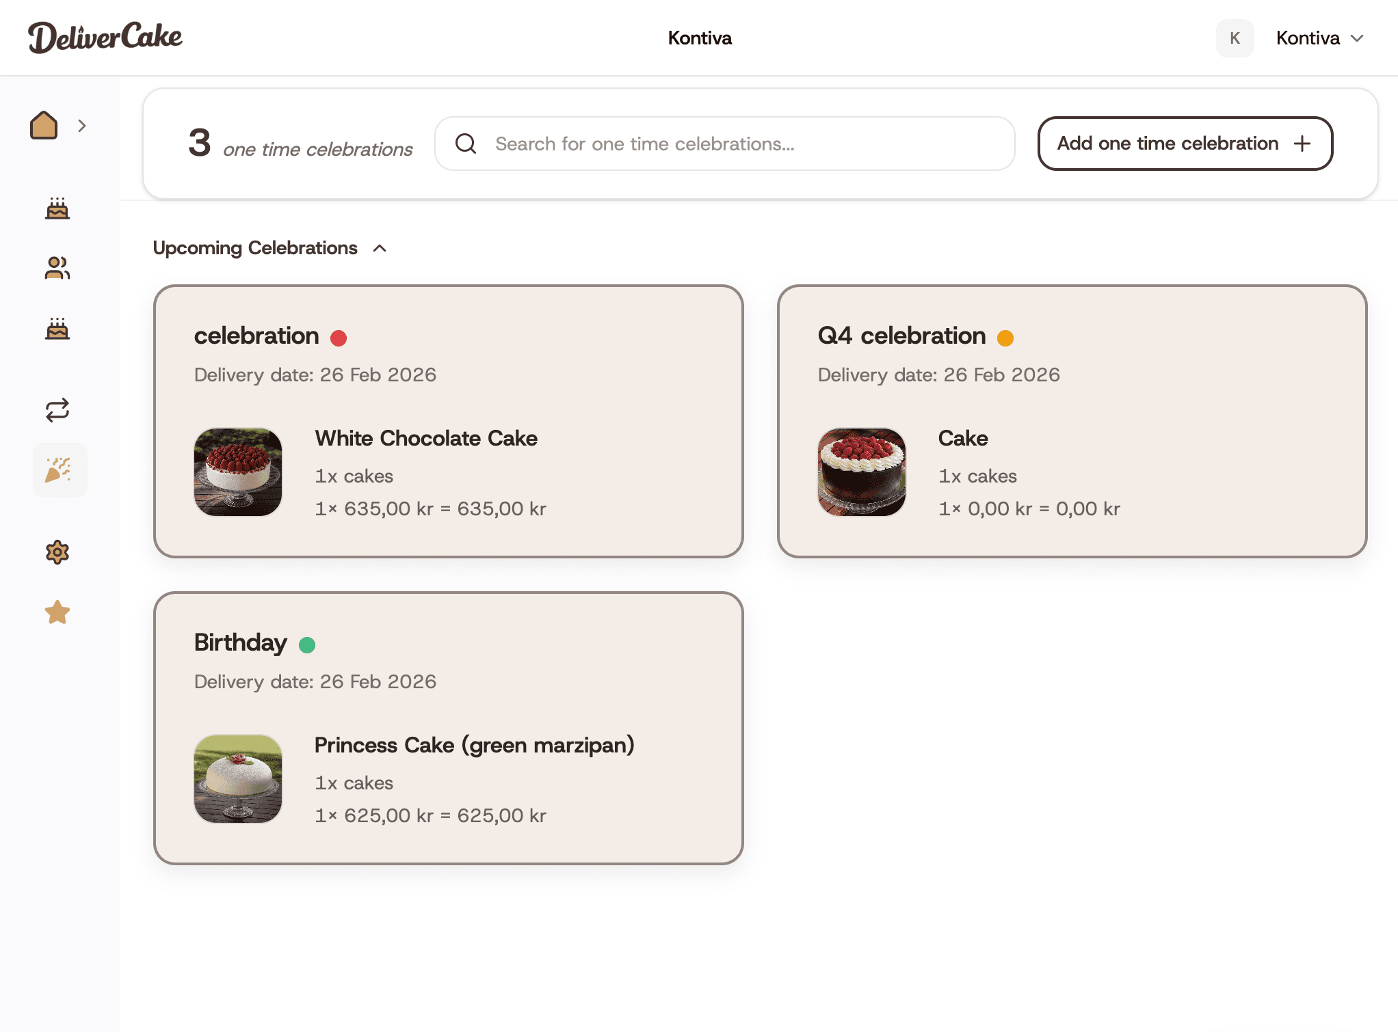The height and width of the screenshot is (1032, 1398).
Task: Click the White Chocolate Cake thumbnail
Action: (x=238, y=472)
